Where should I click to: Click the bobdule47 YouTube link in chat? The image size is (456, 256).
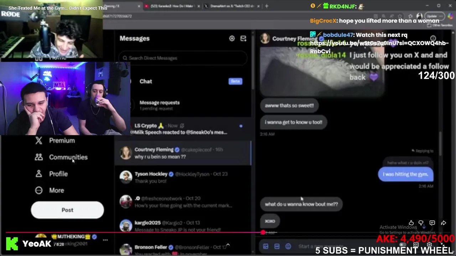click(379, 47)
